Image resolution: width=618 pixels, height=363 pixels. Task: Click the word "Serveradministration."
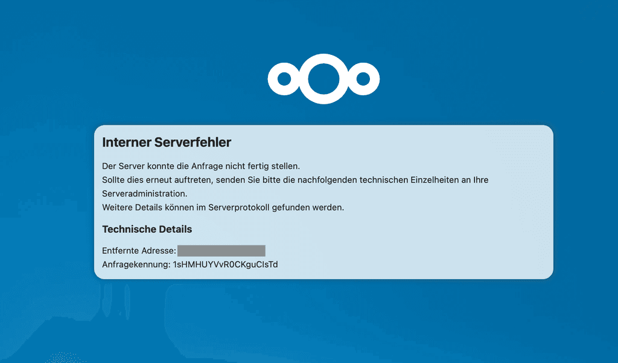145,194
